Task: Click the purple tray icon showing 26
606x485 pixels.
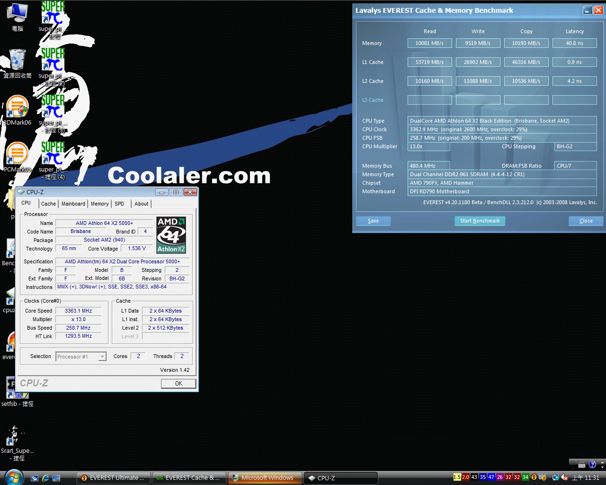Action: [x=499, y=477]
